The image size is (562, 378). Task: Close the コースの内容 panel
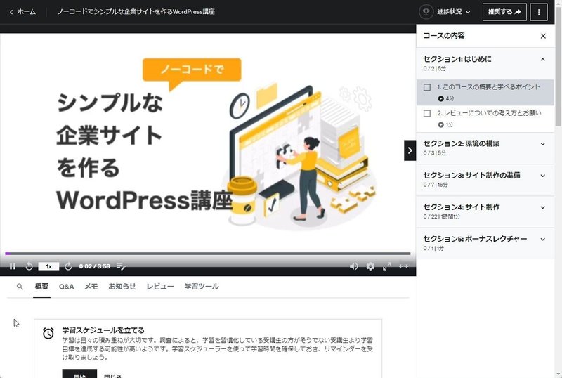point(543,36)
